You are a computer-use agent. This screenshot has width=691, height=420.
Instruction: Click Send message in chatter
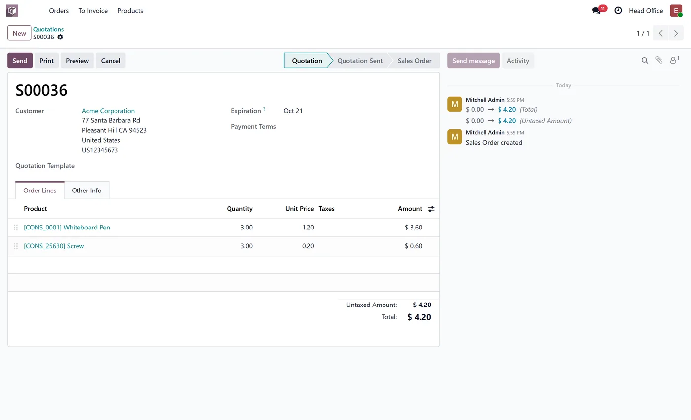click(x=473, y=60)
